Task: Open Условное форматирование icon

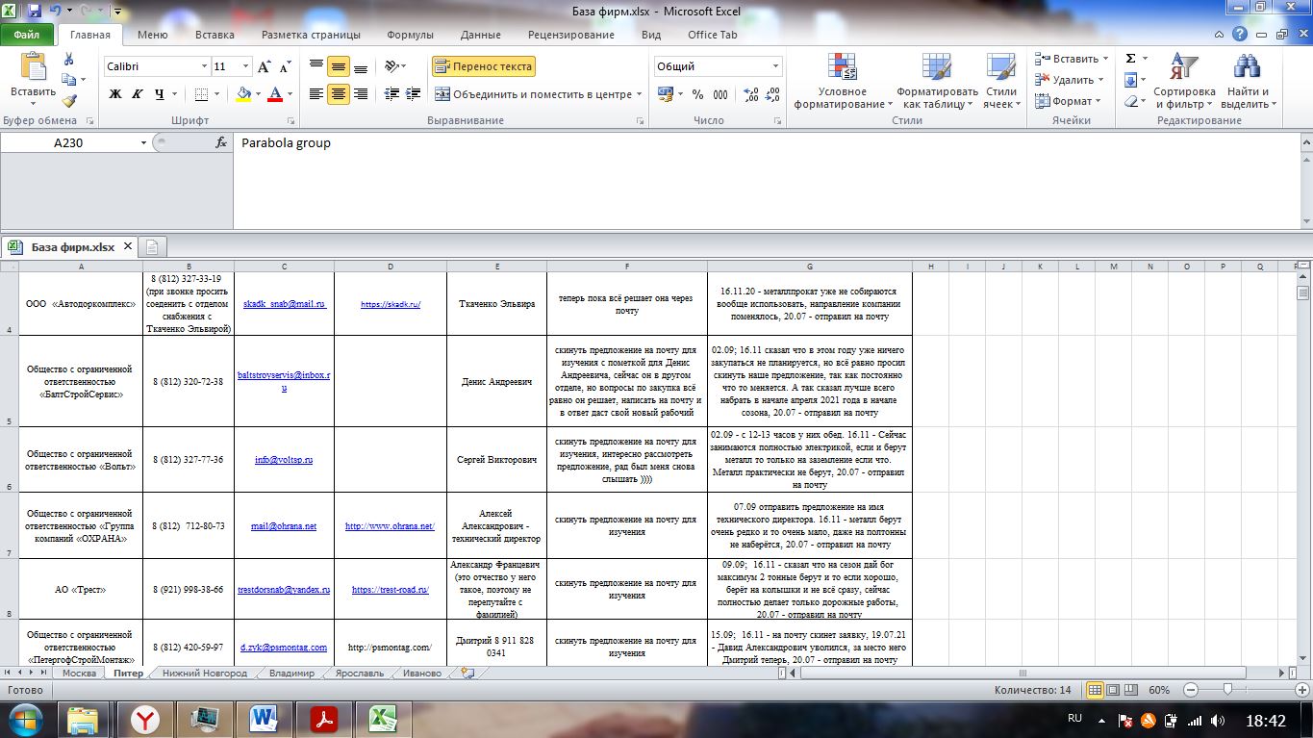Action: (843, 67)
